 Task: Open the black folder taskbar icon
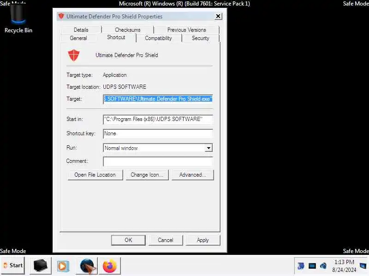pos(41,266)
